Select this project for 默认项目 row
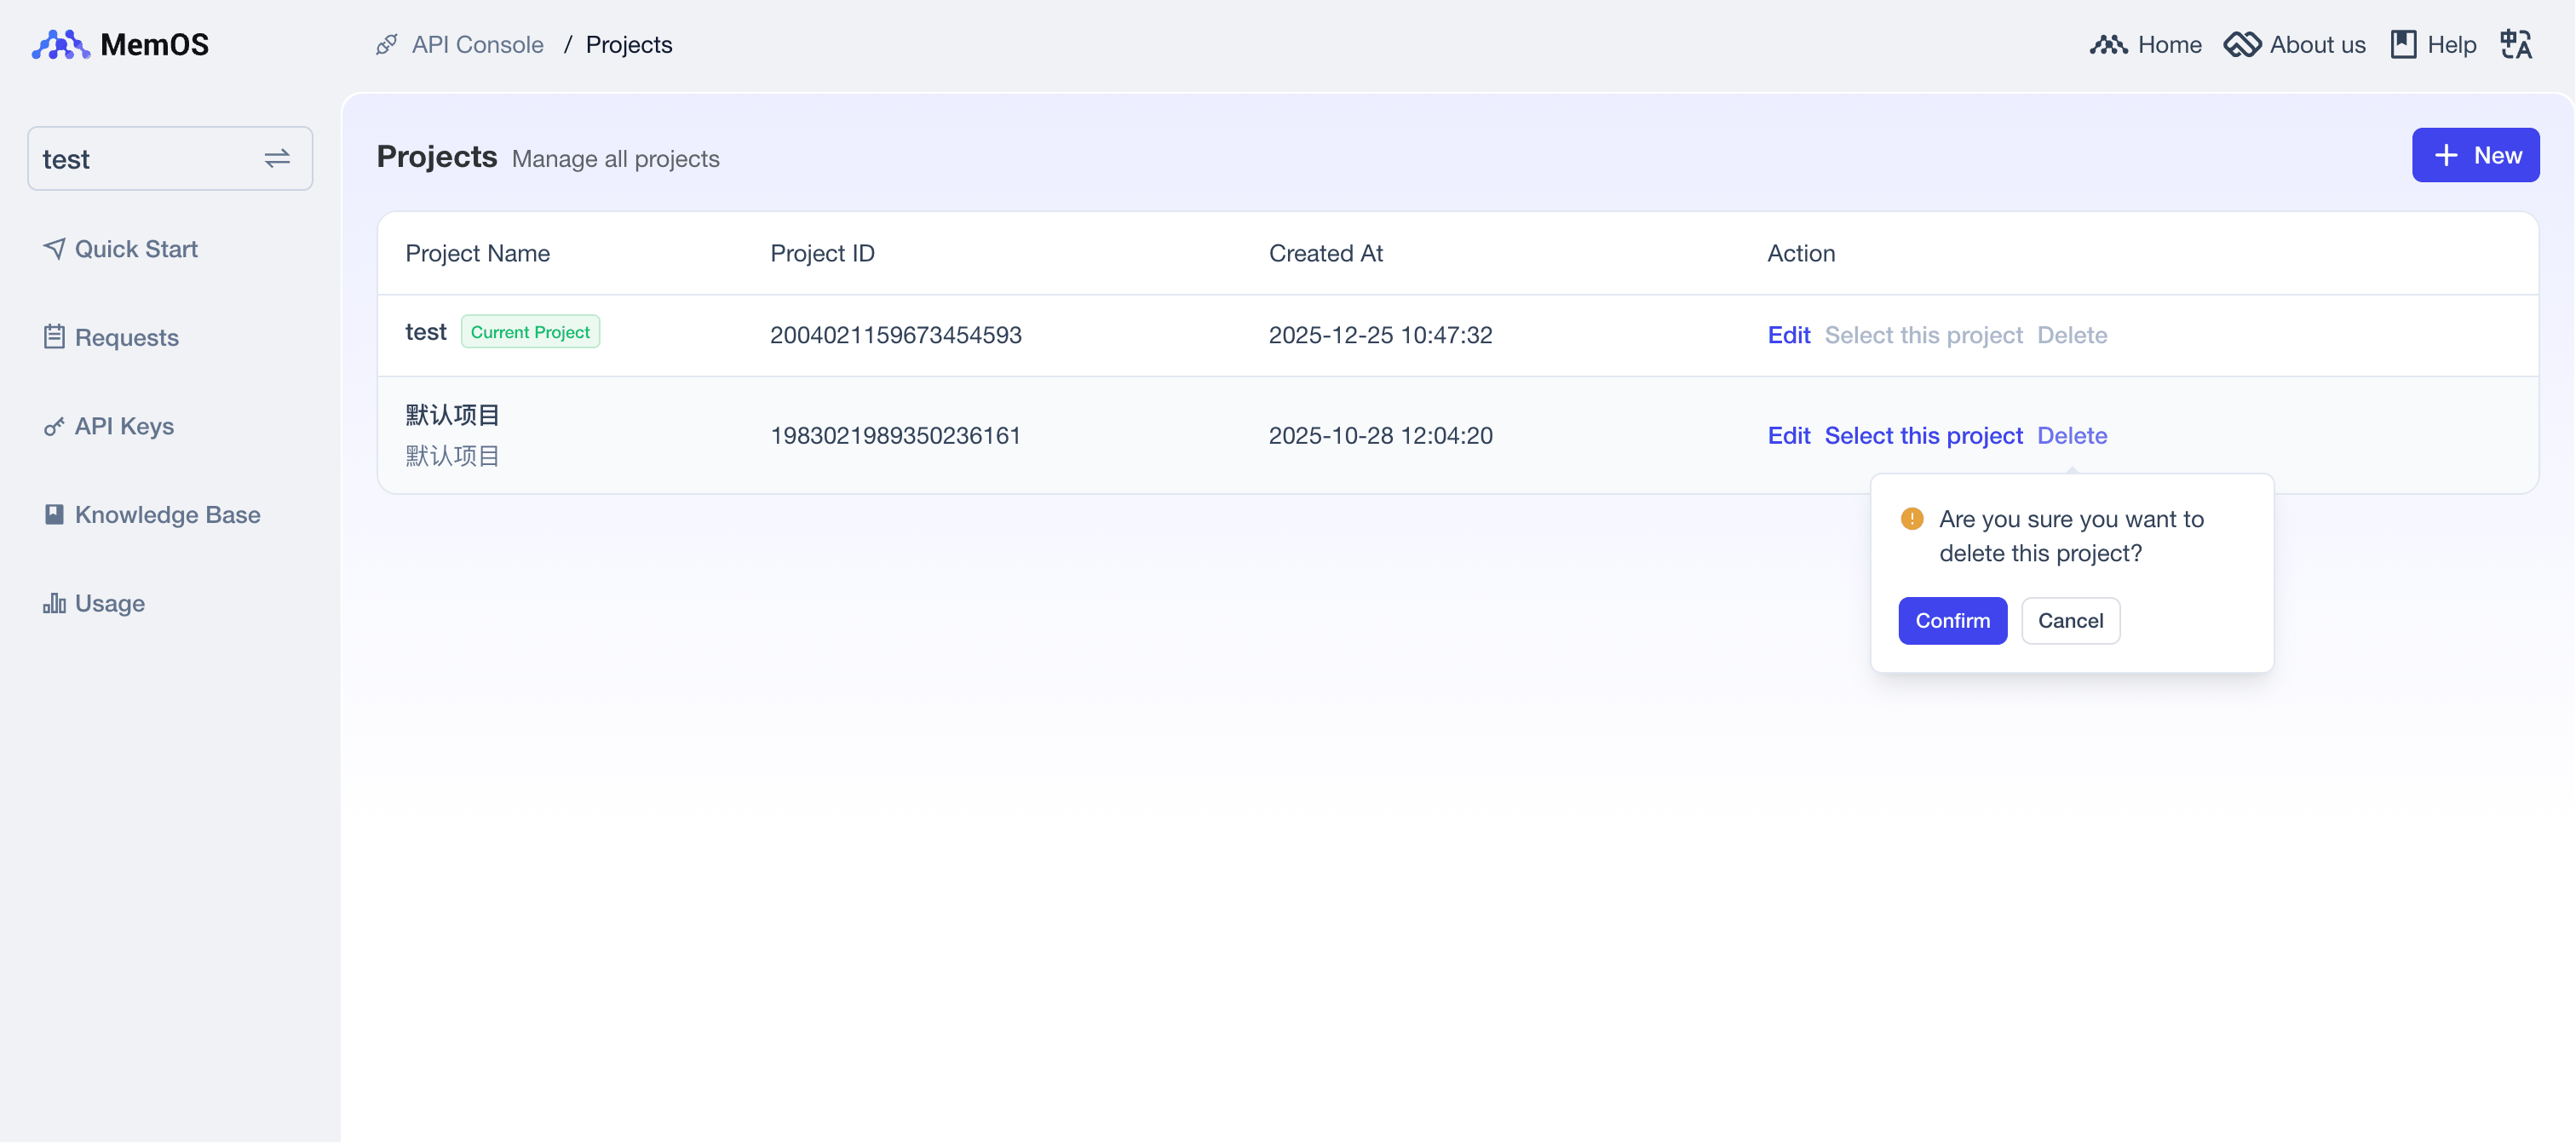Screen dimensions: 2576x1143 (1923, 436)
